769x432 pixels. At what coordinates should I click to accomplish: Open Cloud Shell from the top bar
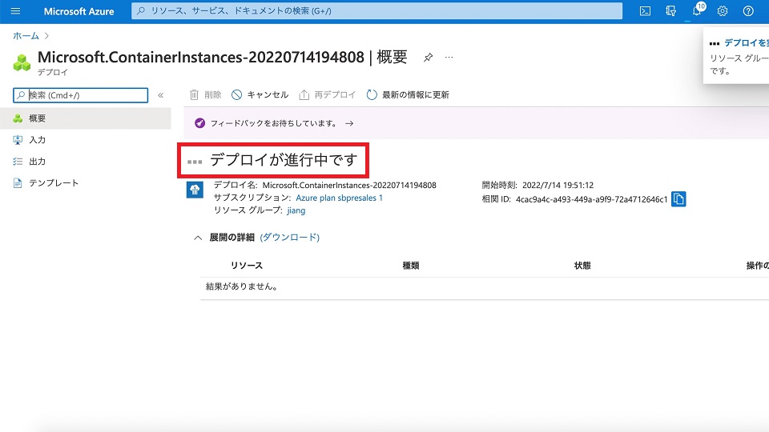point(645,11)
